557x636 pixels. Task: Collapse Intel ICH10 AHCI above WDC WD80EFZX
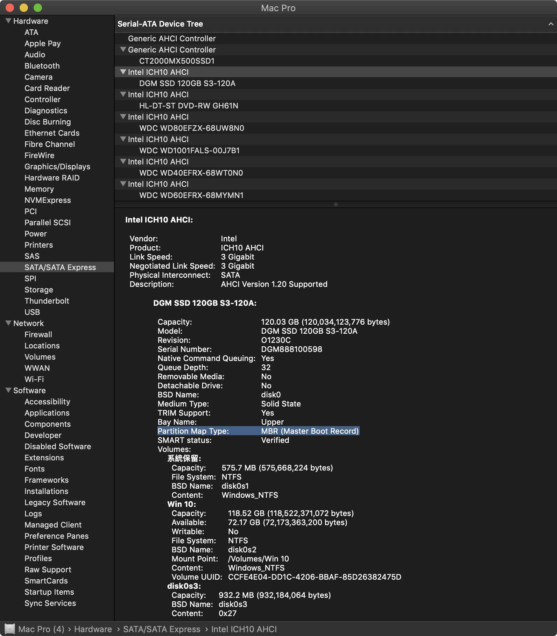pos(123,117)
